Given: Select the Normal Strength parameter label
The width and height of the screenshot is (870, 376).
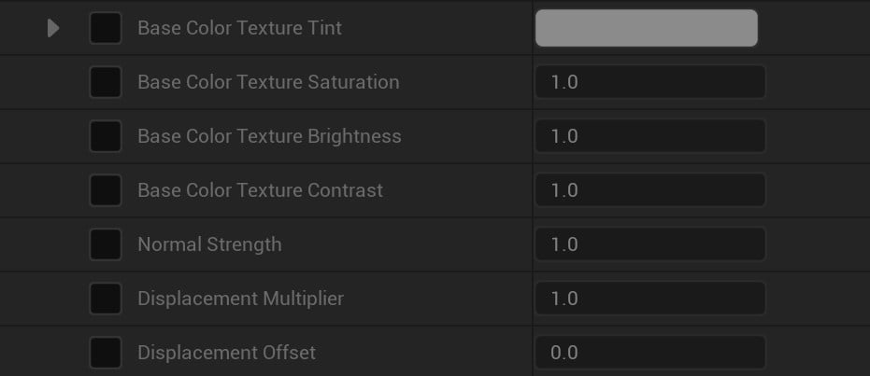Looking at the screenshot, I should 209,244.
